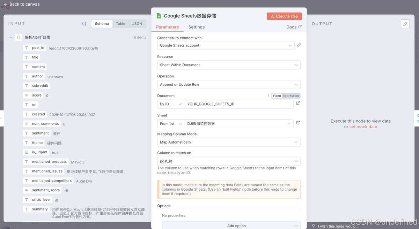Open the Mapping Column Mode dropdown
419x229 pixels.
[229, 142]
